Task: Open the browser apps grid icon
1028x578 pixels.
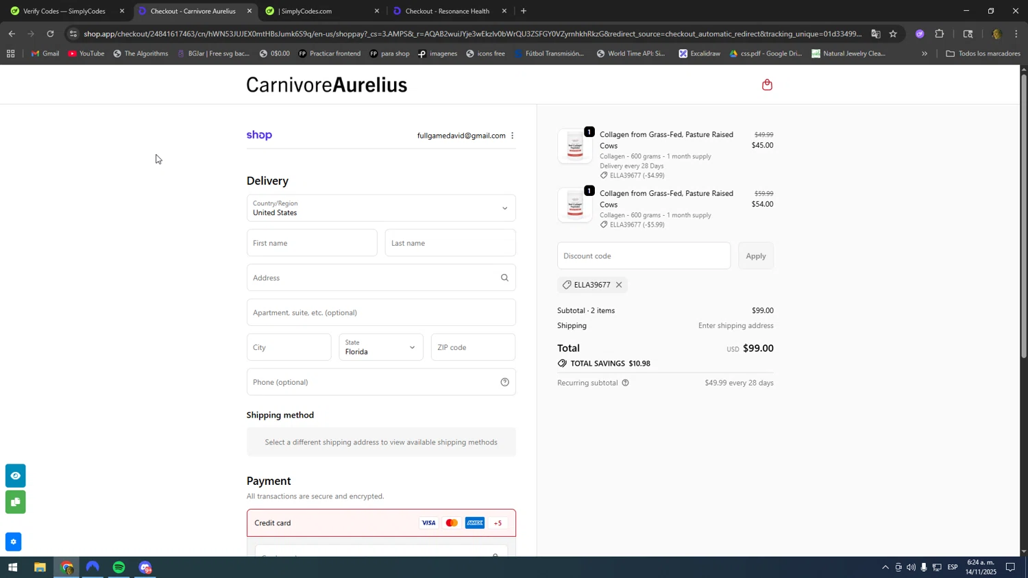Action: pyautogui.click(x=10, y=53)
